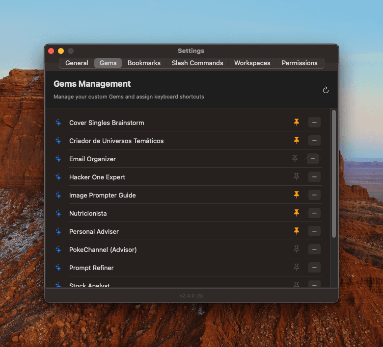Unpin the Criador de Universos Temáticos gem
This screenshot has height=347, width=383.
click(x=296, y=140)
